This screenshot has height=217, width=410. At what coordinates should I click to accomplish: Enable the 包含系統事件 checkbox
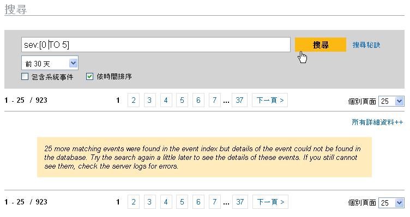25,77
